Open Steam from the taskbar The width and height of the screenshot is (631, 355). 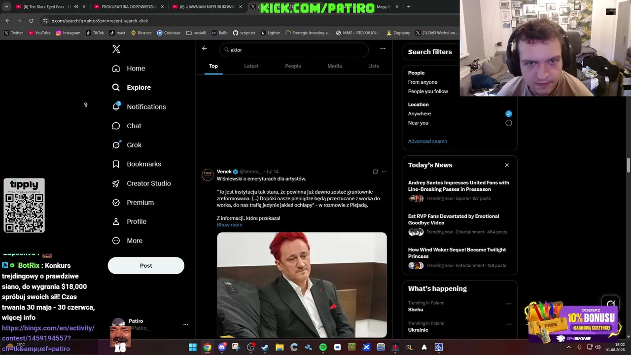tap(265, 347)
